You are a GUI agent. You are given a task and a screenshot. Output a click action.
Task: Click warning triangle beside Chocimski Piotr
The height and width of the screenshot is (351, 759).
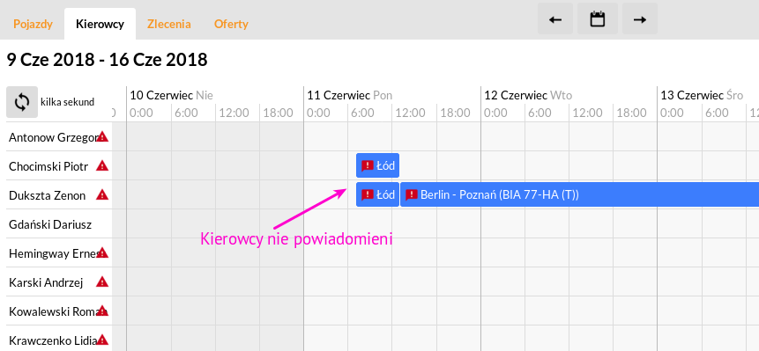[x=102, y=165]
